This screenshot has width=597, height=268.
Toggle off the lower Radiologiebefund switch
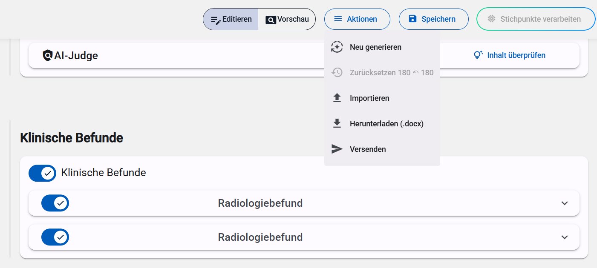(55, 237)
